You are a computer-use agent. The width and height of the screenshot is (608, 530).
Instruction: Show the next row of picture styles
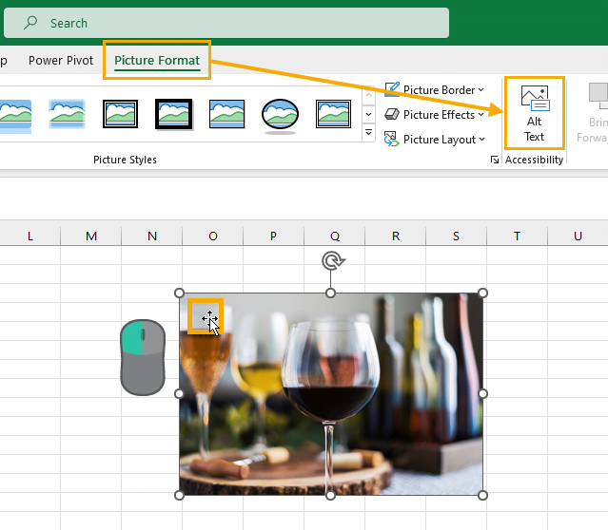coord(369,114)
